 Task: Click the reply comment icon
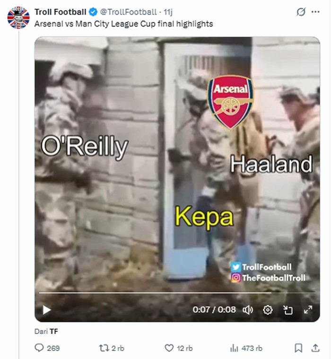tap(40, 348)
